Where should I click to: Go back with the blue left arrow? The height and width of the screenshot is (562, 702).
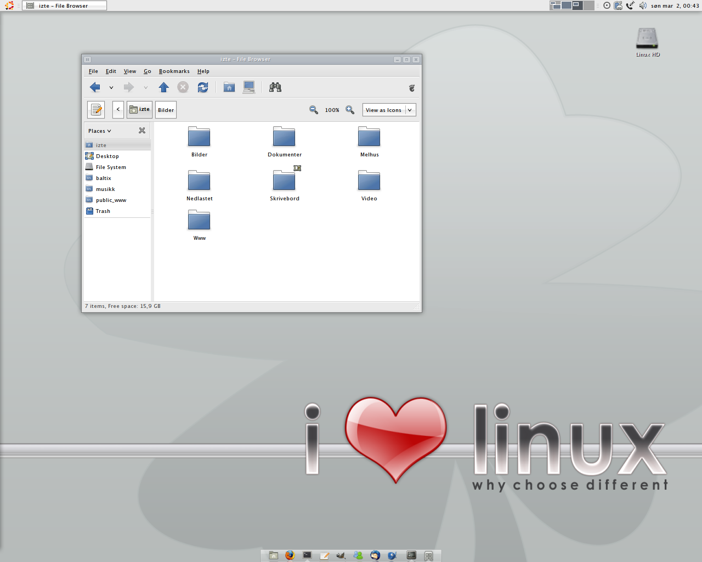[95, 87]
